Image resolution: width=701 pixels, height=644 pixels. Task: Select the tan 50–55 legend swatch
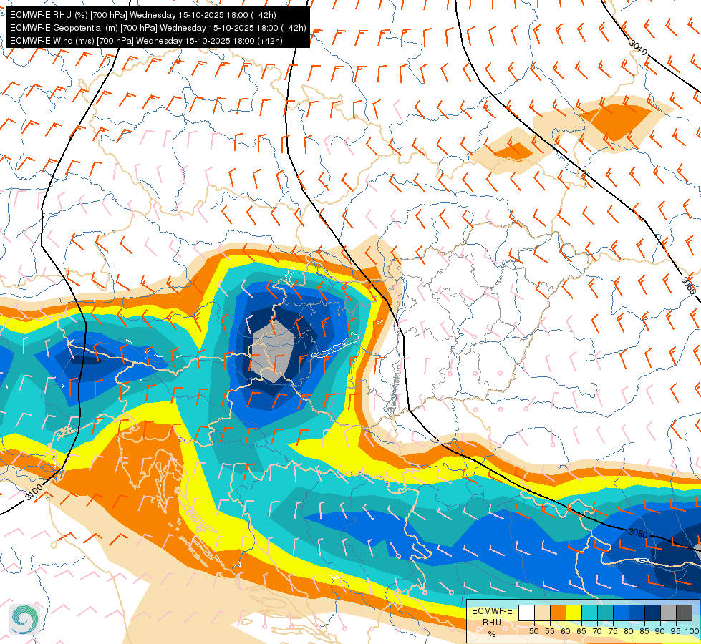point(542,613)
